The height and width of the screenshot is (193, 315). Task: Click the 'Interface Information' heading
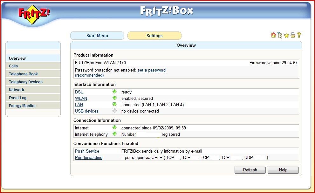[94, 85]
